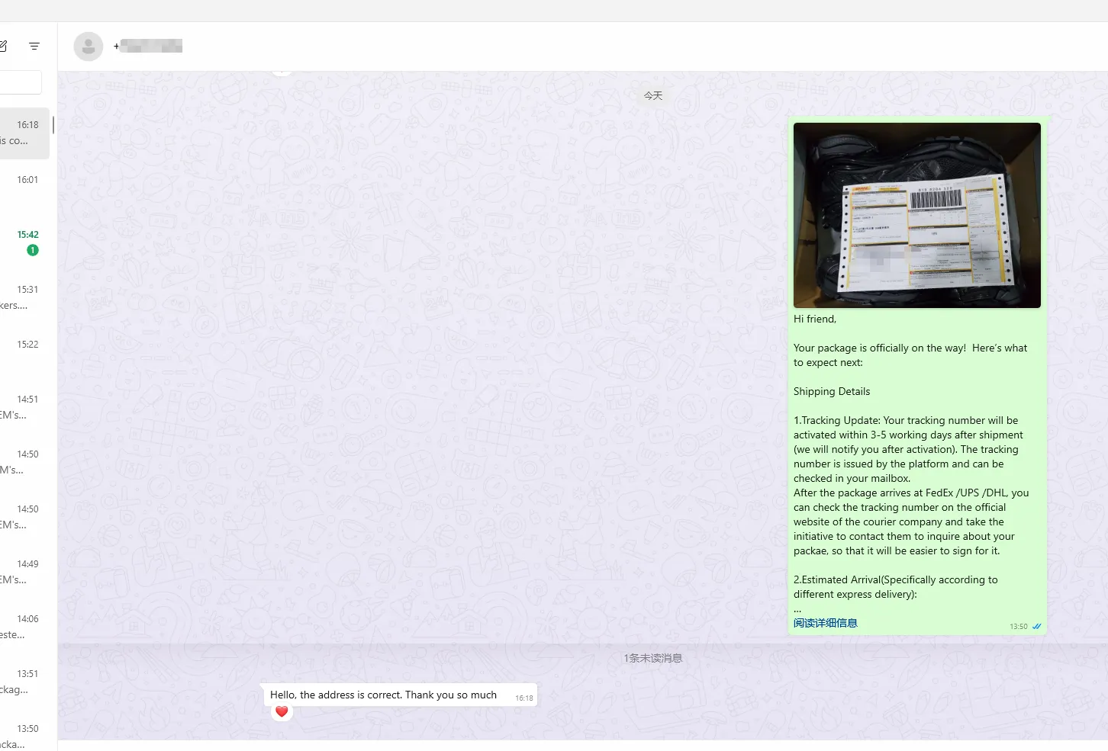
Task: Click the "Hello, the address is correct" message
Action: pyautogui.click(x=383, y=695)
